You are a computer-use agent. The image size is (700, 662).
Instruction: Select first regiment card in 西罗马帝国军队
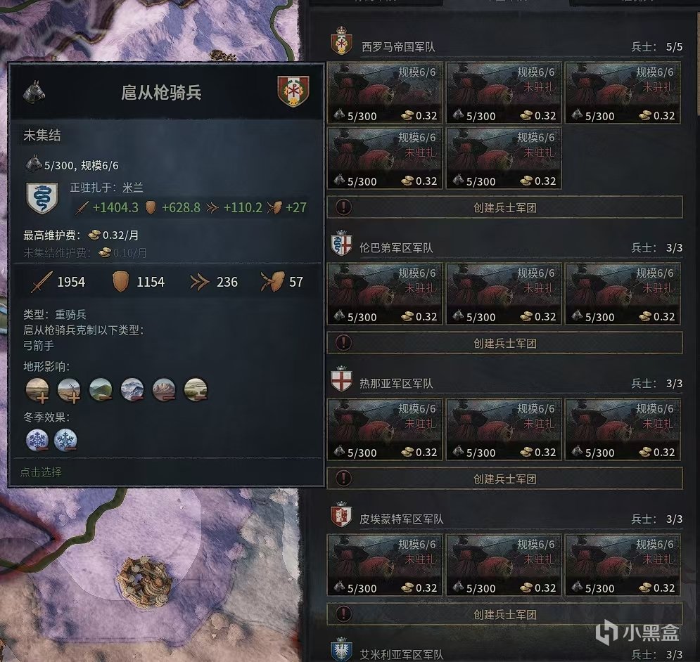coord(385,93)
